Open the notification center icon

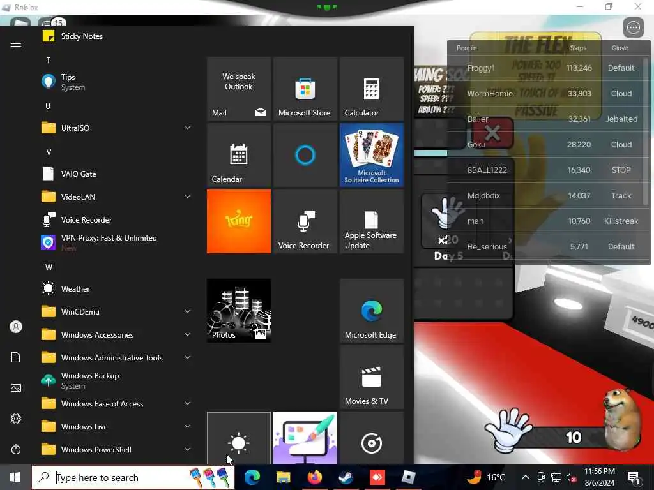634,478
